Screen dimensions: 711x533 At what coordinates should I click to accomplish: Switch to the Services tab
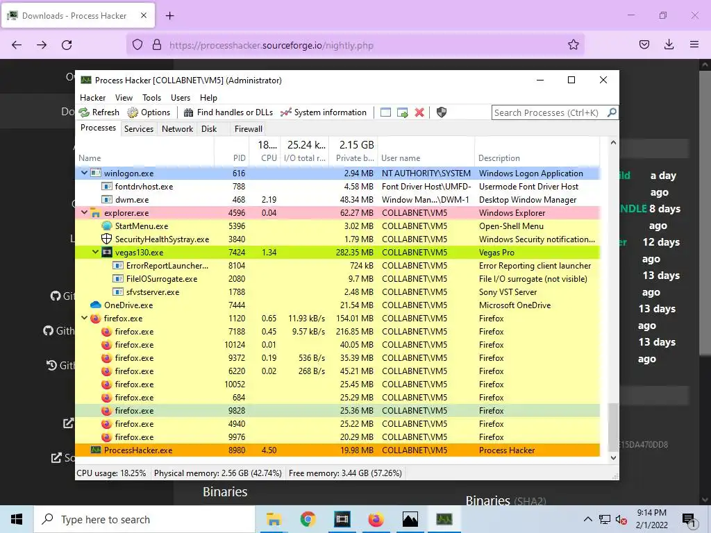(139, 128)
